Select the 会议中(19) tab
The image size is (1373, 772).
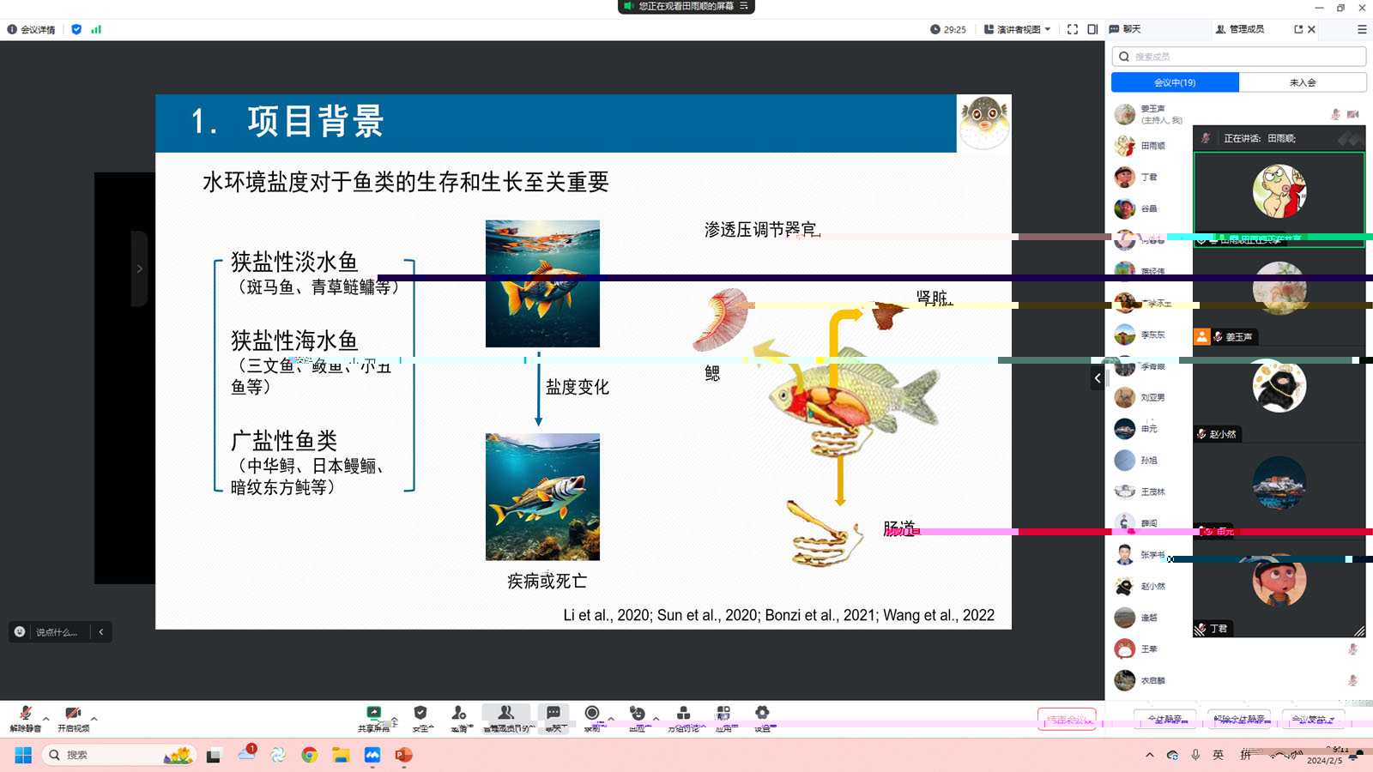pyautogui.click(x=1175, y=82)
